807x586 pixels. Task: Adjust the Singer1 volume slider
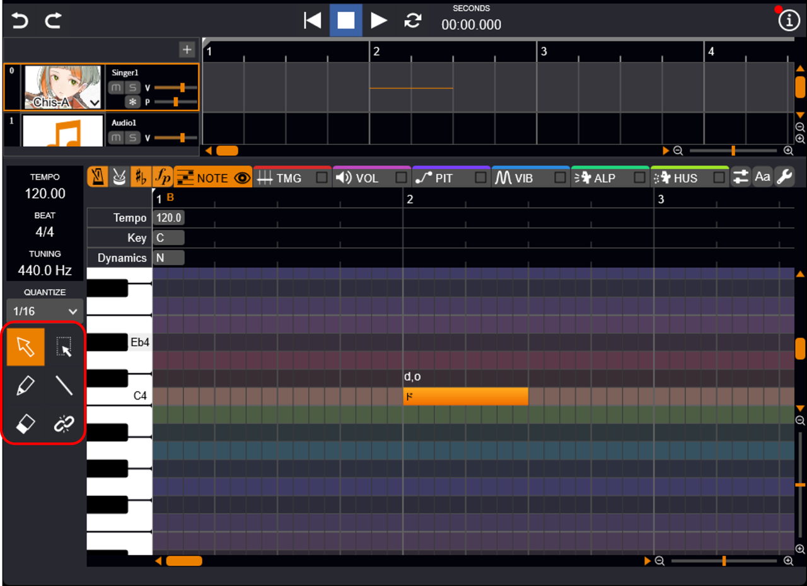[182, 88]
